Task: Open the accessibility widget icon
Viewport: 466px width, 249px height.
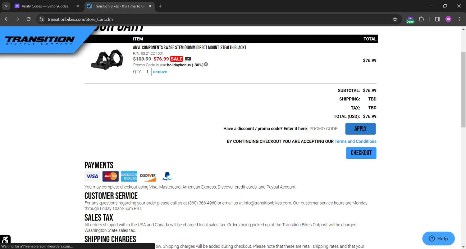Action: coord(5,239)
